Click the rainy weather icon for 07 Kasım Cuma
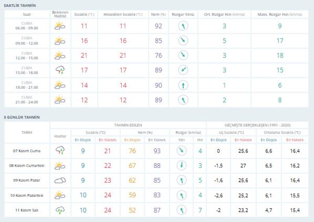The height and width of the screenshot is (222, 314). [x=60, y=151]
